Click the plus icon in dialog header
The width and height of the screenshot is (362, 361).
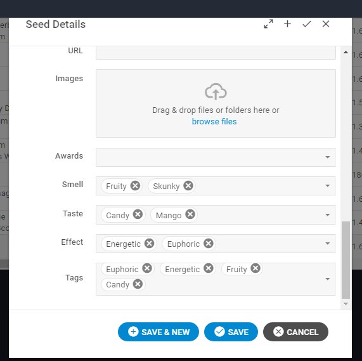point(287,24)
